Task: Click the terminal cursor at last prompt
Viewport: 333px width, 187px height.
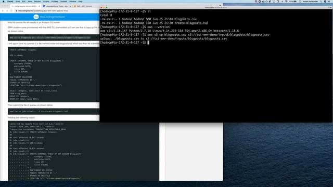Action: [x=148, y=43]
